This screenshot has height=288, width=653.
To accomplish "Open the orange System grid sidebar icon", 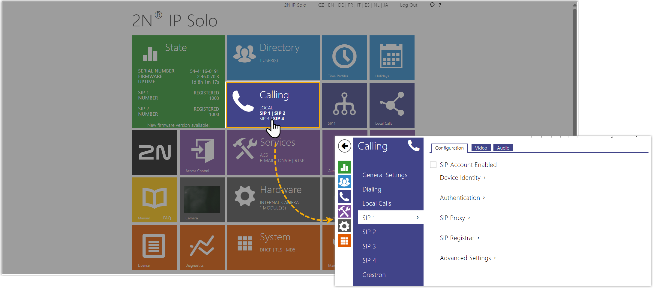I will point(344,241).
